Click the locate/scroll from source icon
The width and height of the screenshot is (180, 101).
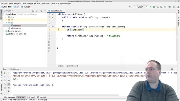click(33, 11)
